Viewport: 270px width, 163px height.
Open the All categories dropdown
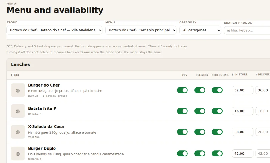pos(200,30)
